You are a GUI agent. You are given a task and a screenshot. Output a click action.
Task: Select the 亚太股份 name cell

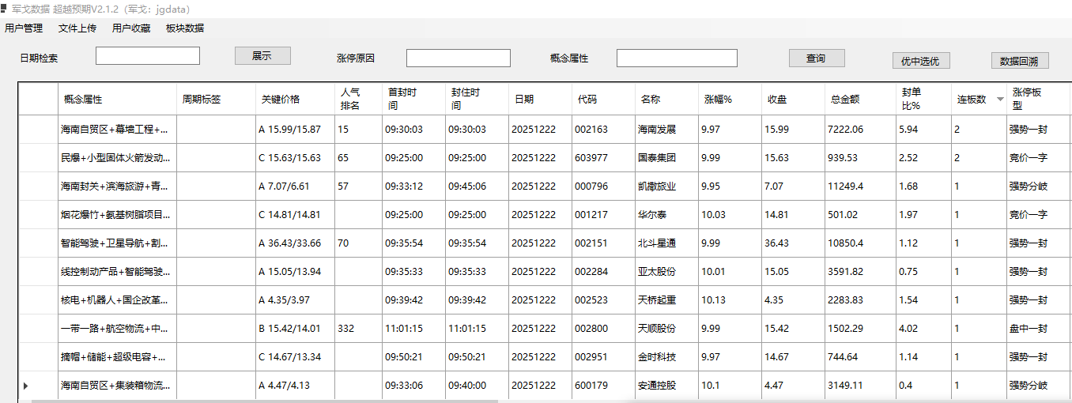pos(666,272)
